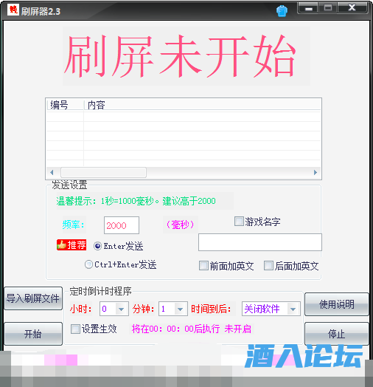
Task: Tick the 设置生效 checkbox
Action: 75,329
